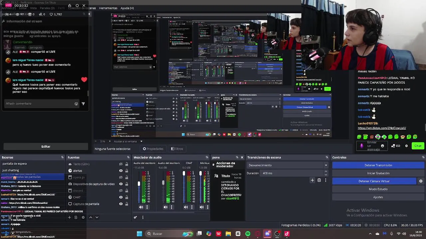Show the opera gx source using its eye icon

click(x=121, y=177)
